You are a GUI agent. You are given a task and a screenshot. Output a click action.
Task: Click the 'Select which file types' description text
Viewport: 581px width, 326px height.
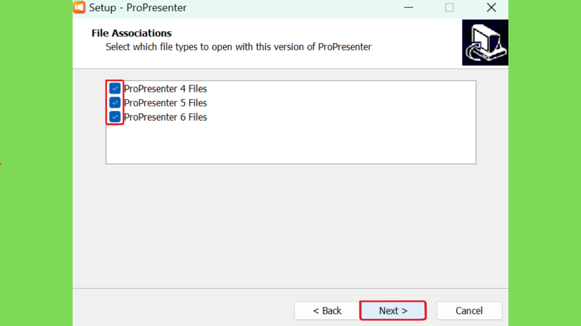pos(238,47)
